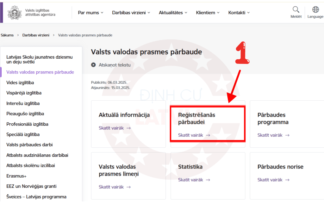Screen dimensions: 324x213
Task: Click Darbības virzieni breadcrumb link
Action: (36, 35)
